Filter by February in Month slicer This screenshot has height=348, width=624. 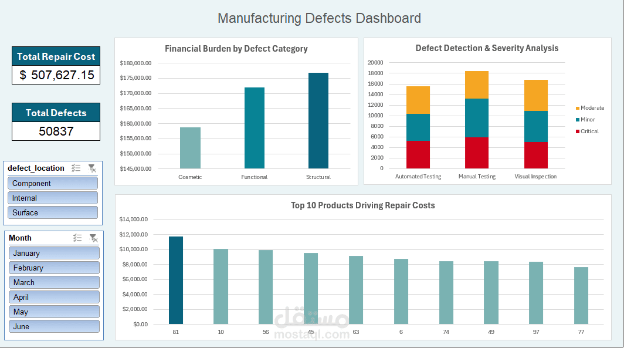point(54,268)
